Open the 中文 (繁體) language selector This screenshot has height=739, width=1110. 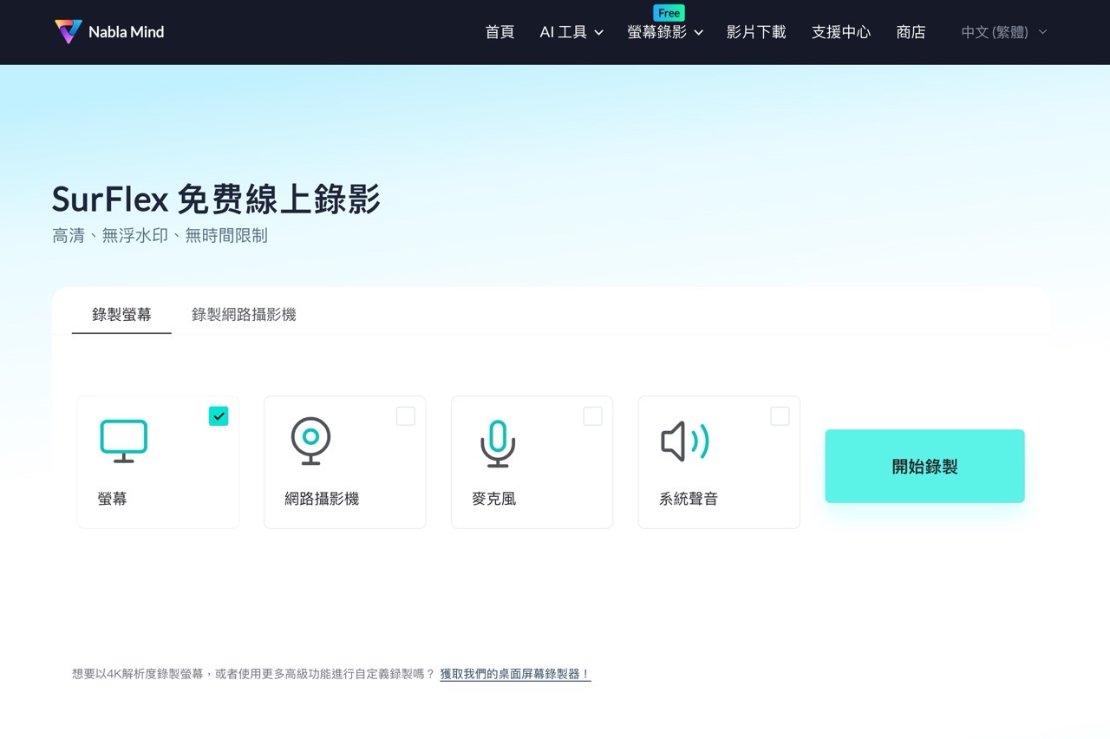(x=1004, y=32)
